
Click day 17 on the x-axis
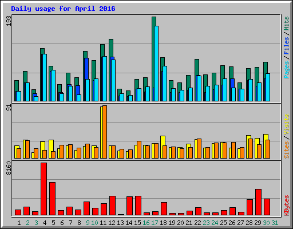coord(155,223)
